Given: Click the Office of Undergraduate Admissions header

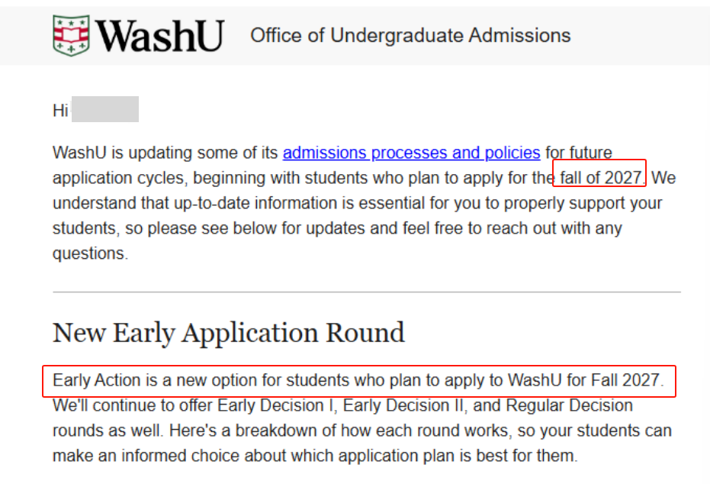Looking at the screenshot, I should (410, 35).
